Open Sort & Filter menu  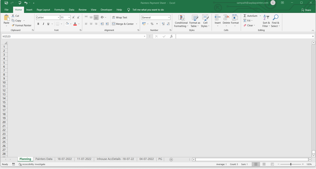(266, 21)
